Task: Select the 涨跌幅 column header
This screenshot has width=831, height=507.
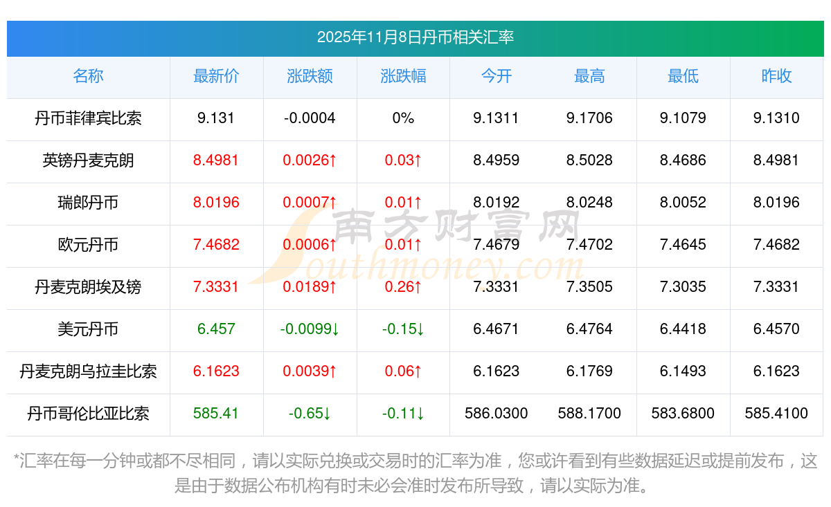Action: point(403,77)
